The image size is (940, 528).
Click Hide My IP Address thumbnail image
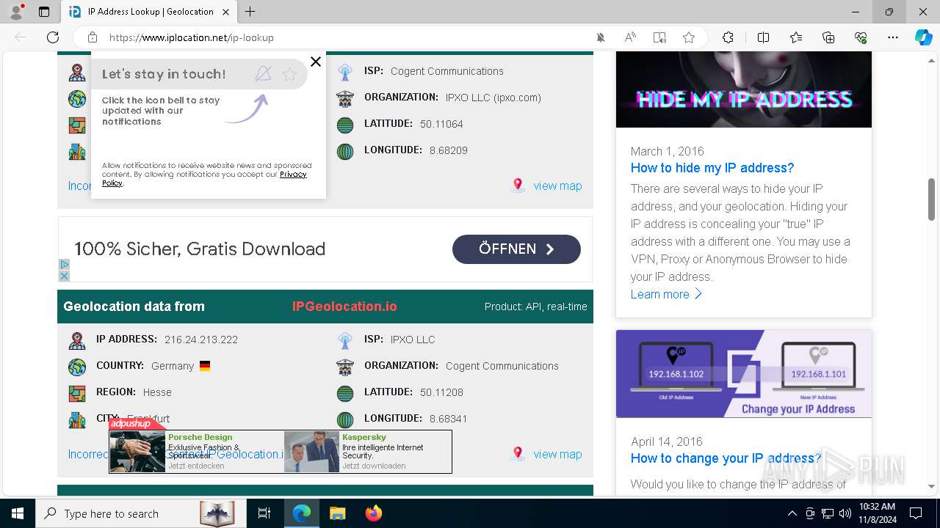point(744,89)
